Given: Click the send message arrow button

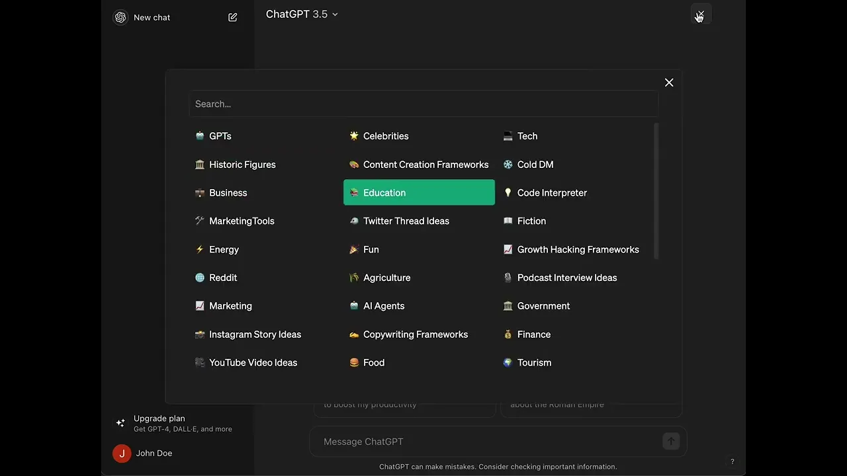Looking at the screenshot, I should point(671,442).
